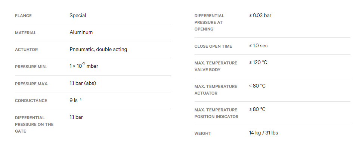362x146 pixels.
Task: Click the ACTUATOR label
Action: coord(26,50)
